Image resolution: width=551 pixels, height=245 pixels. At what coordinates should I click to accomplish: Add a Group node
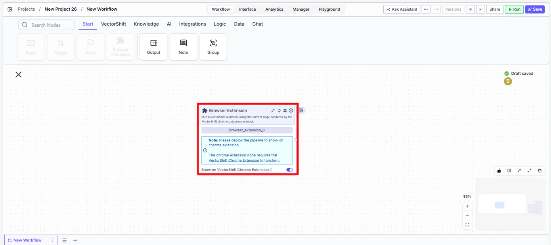click(x=213, y=47)
